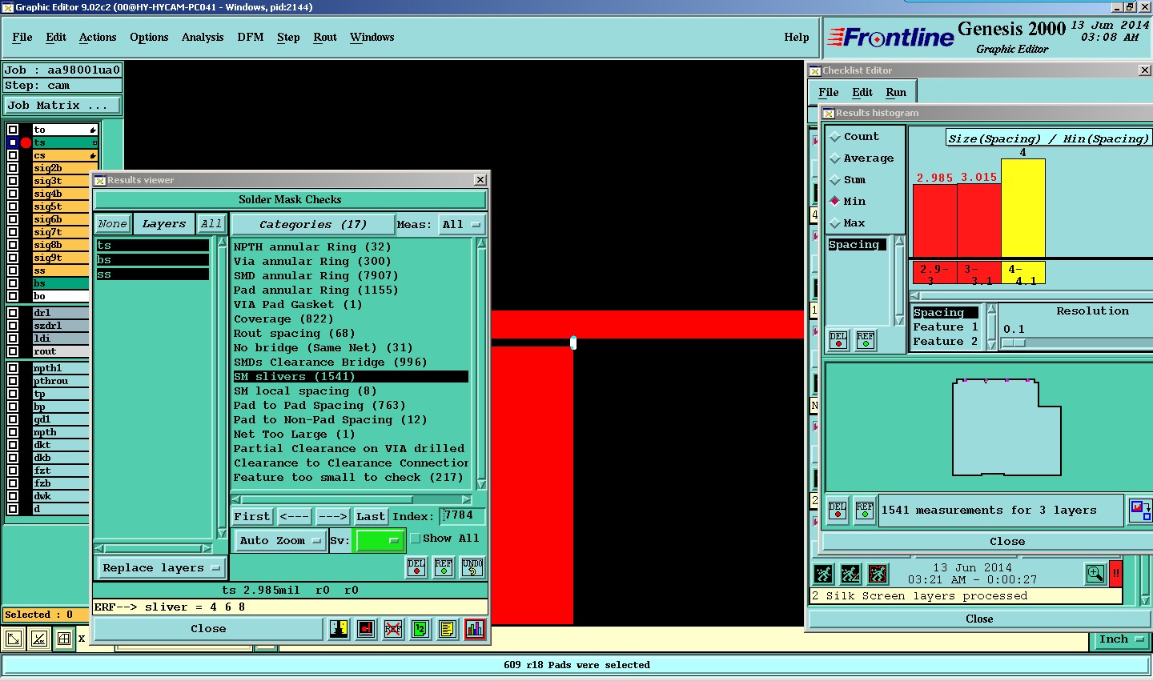The image size is (1153, 681).
Task: Open the Analysis menu
Action: pyautogui.click(x=203, y=38)
